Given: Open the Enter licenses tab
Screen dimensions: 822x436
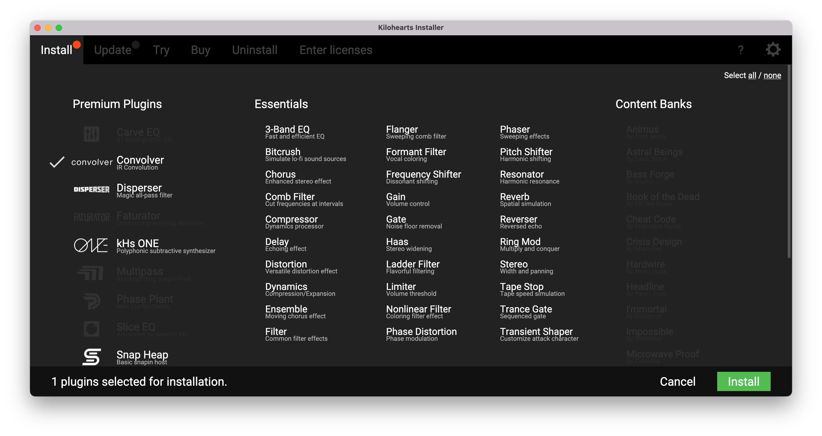Looking at the screenshot, I should click(x=336, y=50).
